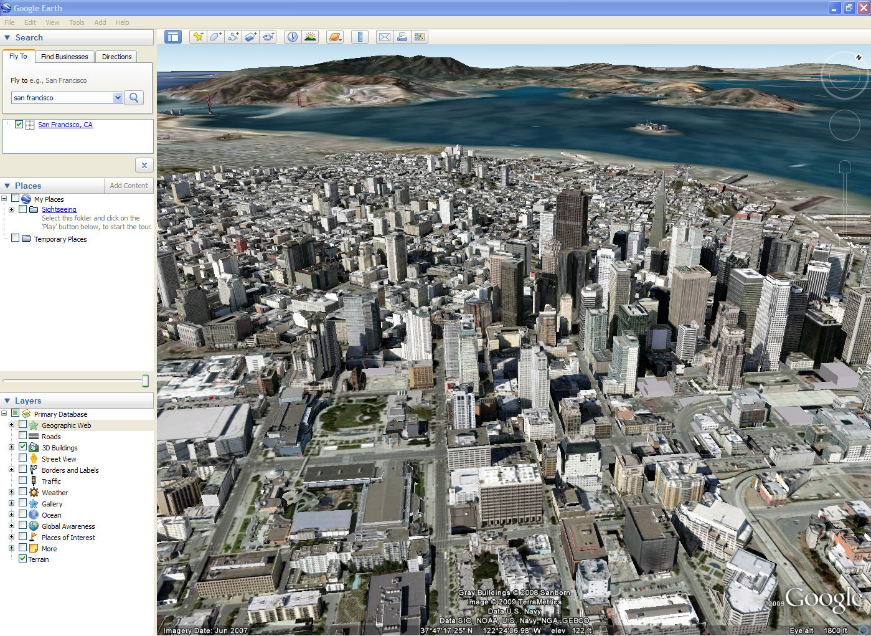
Task: Click the Add Image Overlay icon
Action: coord(250,37)
